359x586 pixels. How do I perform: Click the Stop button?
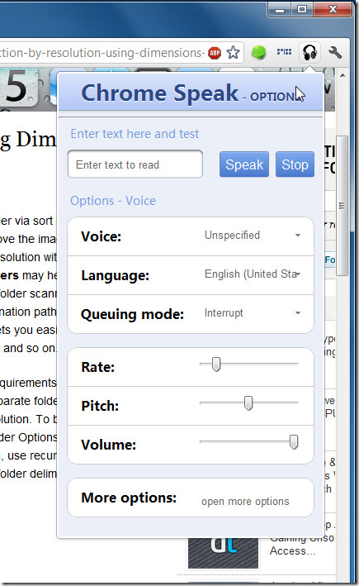coord(295,164)
